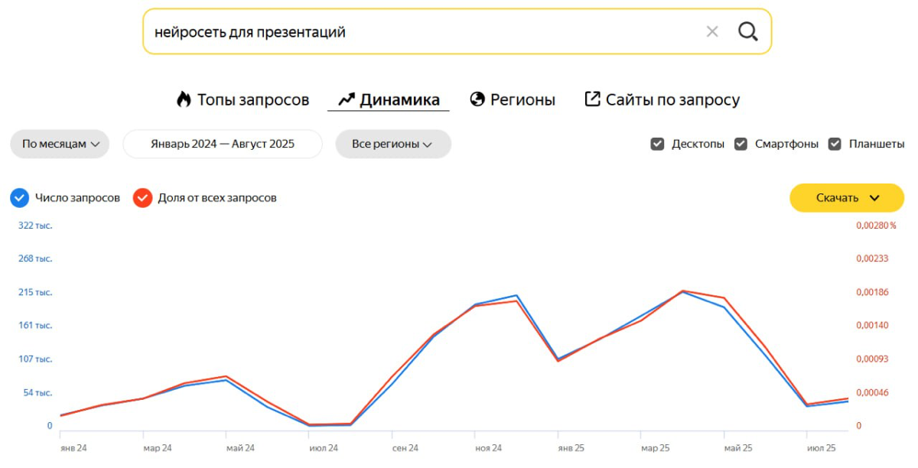This screenshot has height=468, width=918.
Task: Click the 161 тыс. axis label
Action: coord(35,326)
